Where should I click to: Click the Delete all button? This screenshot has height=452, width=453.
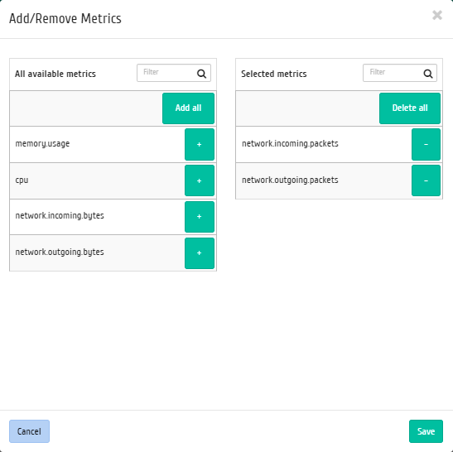click(x=410, y=108)
